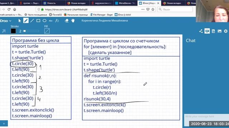Click the plus button at bottom left

(x=4, y=124)
